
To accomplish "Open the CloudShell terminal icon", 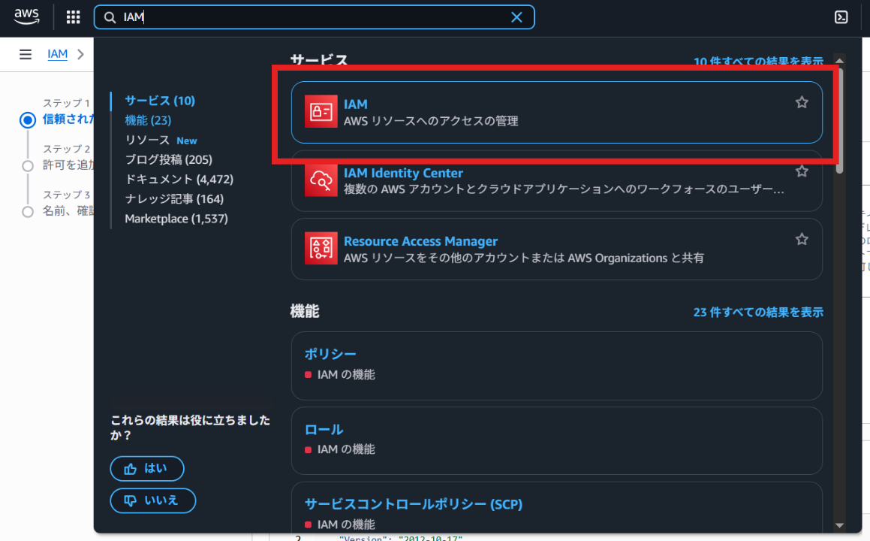I will coord(841,17).
